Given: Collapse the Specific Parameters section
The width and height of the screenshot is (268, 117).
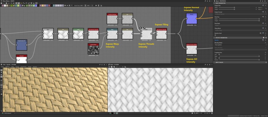Looking at the screenshot, I should tap(214, 38).
